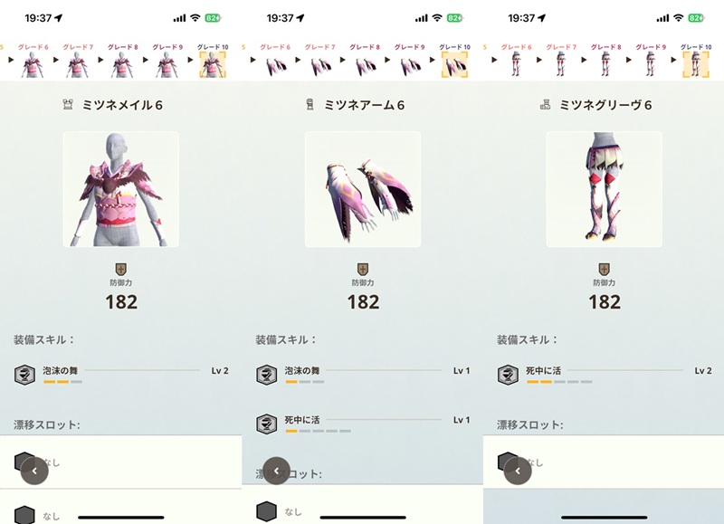Tap empty drift slot hexagon on Arm screen
Viewport: 724px width, 524px height.
click(x=266, y=511)
